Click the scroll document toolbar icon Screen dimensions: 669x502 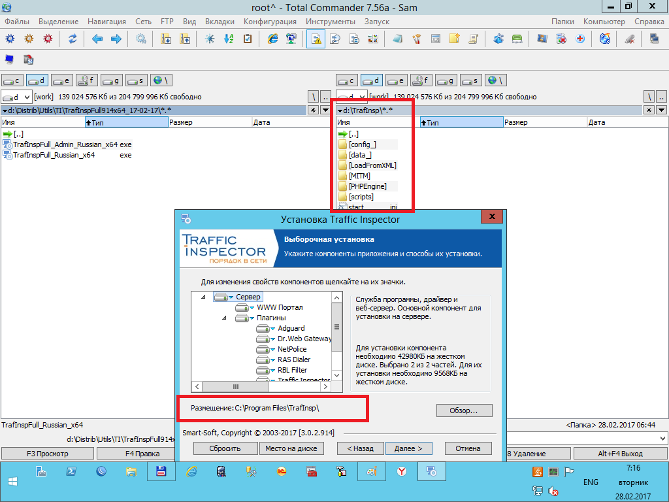click(x=473, y=39)
